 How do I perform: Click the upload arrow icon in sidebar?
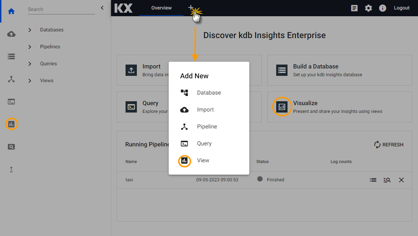(11, 169)
